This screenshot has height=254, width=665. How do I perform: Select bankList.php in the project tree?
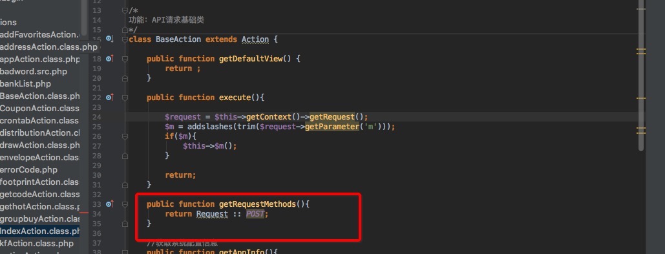click(x=25, y=83)
